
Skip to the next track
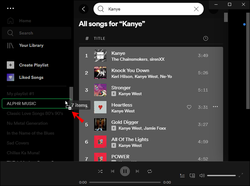point(137,171)
